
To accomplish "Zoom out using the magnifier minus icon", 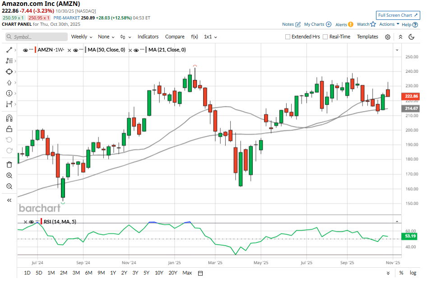I will coord(9,186).
